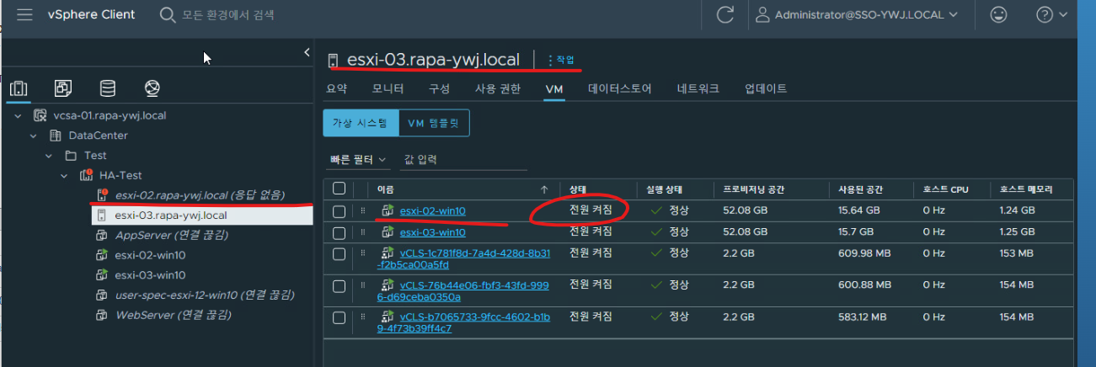Click the drag handle on esxi-02-win10 row

pyautogui.click(x=364, y=210)
